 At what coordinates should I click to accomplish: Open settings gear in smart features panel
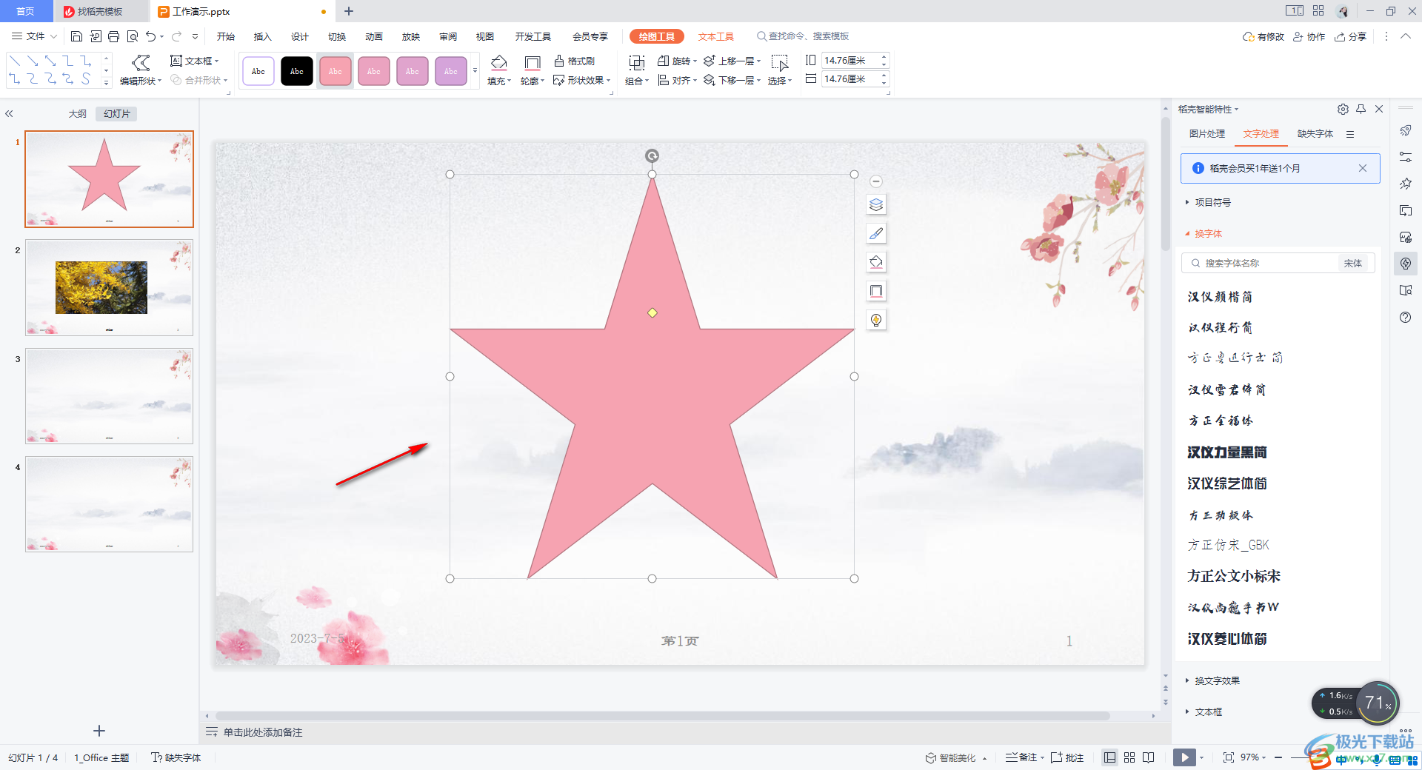1343,109
